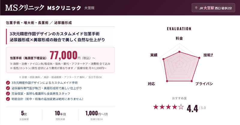Image resolution: width=240 pixels, height=125 pixels.
Task: Click the checkmark beside 明朗会計 item
Action: click(x=8, y=99)
